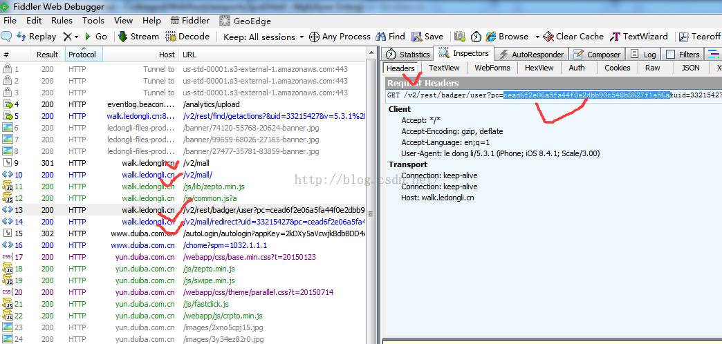This screenshot has height=344, width=722.
Task: Open the Filters tab
Action: [x=683, y=55]
